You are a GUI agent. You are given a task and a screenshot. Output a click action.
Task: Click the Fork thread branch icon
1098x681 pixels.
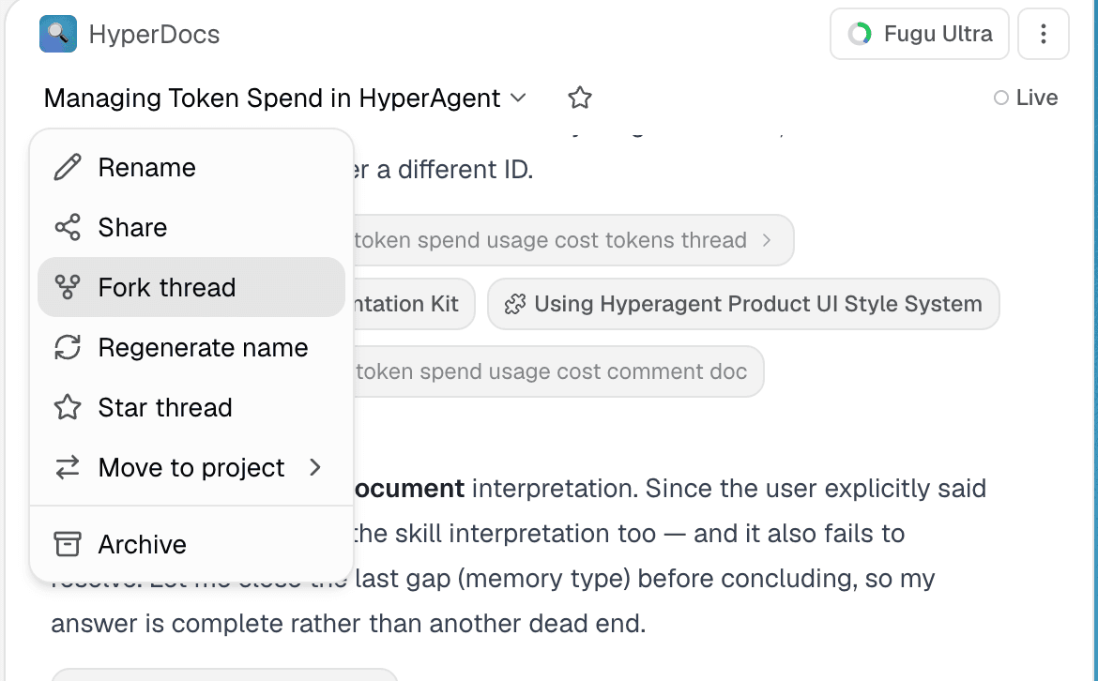pyautogui.click(x=68, y=287)
